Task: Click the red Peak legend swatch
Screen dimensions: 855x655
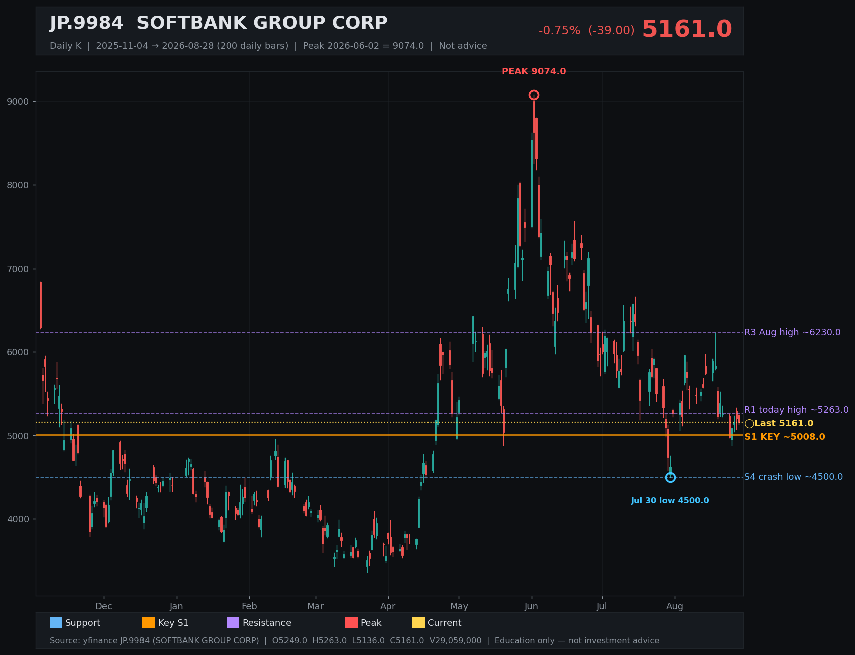Action: click(351, 623)
